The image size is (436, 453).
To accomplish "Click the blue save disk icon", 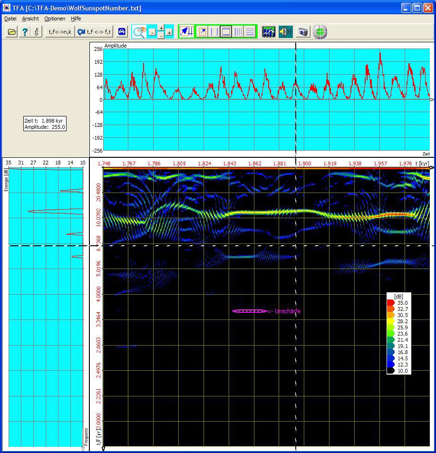I will pos(122,32).
